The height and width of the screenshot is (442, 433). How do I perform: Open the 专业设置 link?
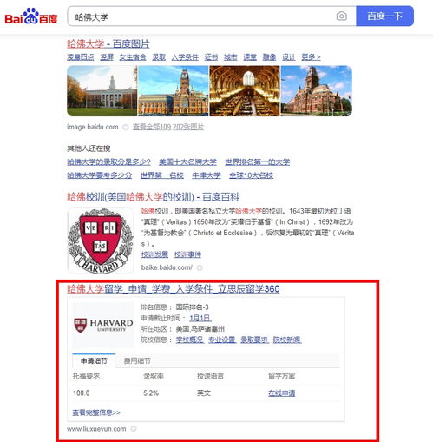[x=222, y=340]
